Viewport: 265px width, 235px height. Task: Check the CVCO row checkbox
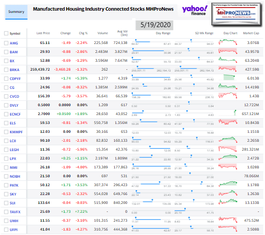point(6,96)
